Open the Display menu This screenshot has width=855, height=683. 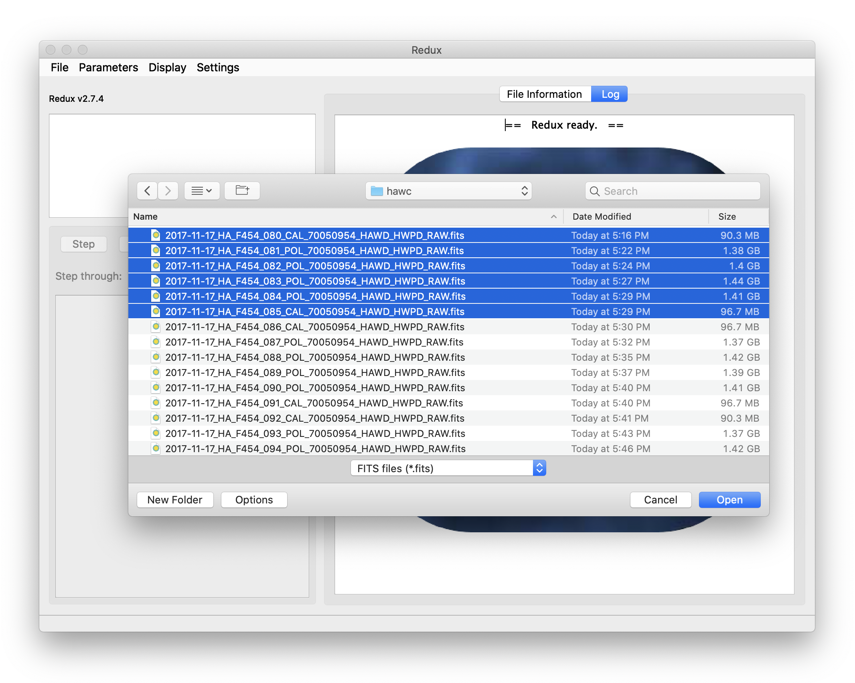click(167, 67)
